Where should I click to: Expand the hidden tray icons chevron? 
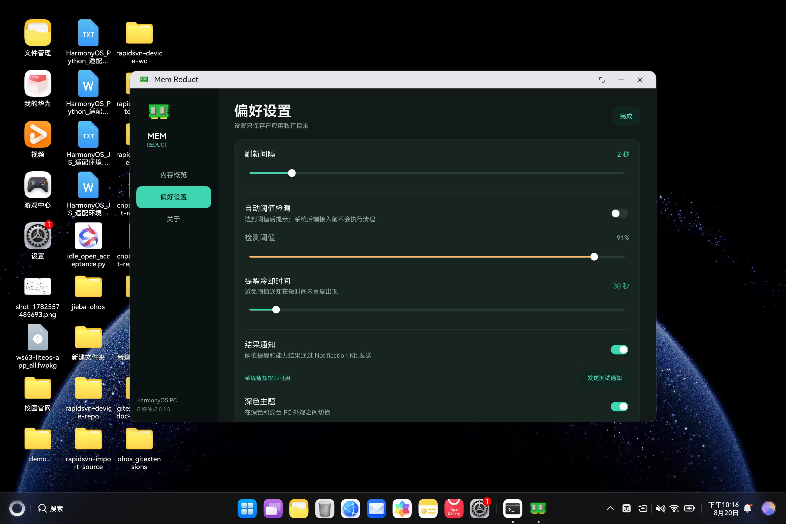[x=610, y=509]
